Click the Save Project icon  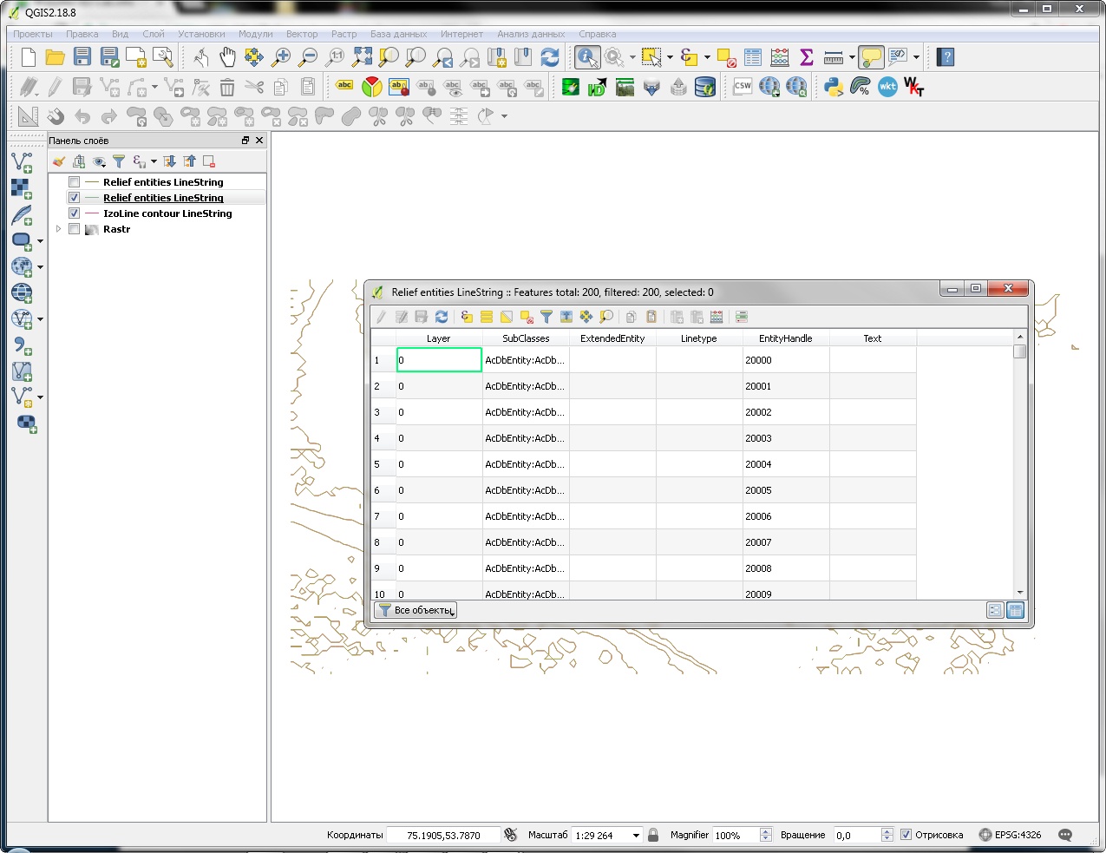[x=82, y=57]
